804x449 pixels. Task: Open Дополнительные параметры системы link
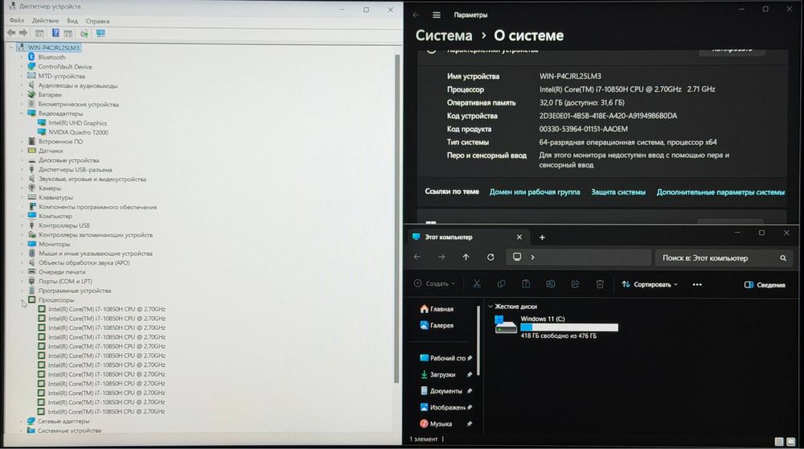tap(720, 192)
